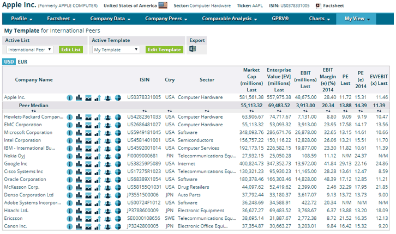
Task: Open the area chart icon for Cisco Systems Inc
Action: coord(88,172)
